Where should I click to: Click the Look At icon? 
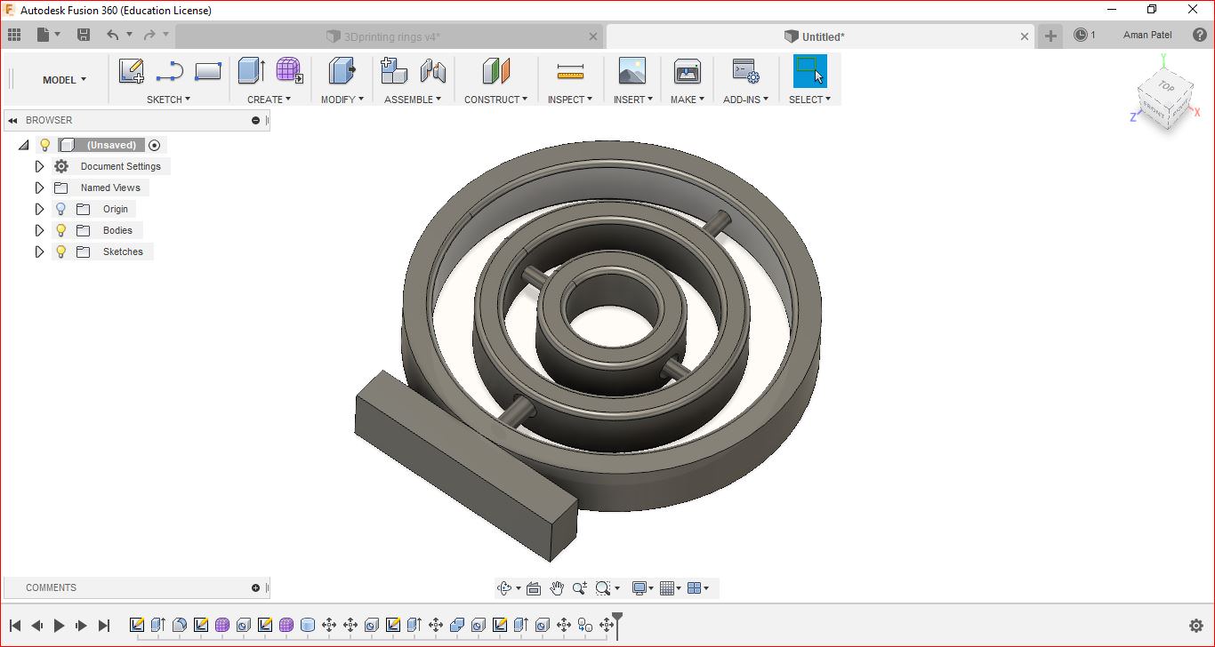point(534,588)
